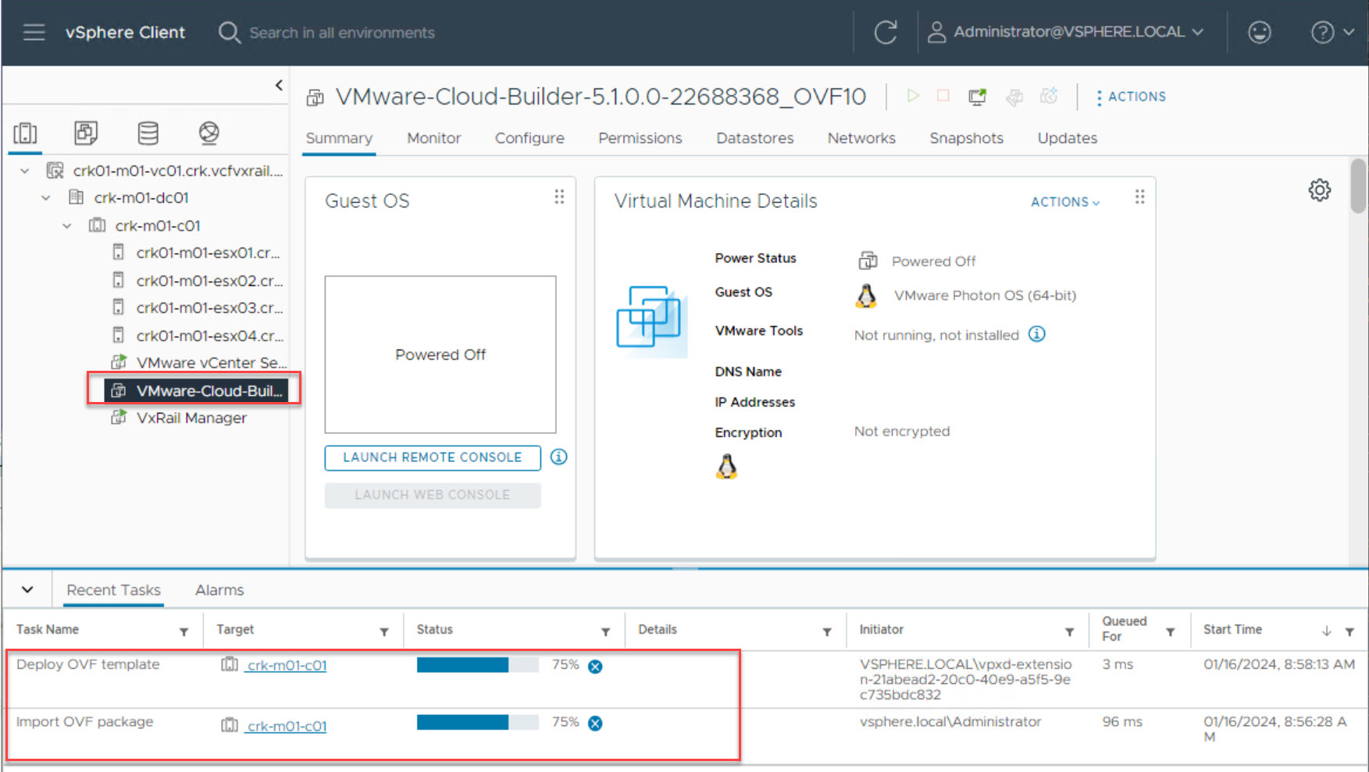This screenshot has height=772, width=1369.
Task: Collapse the crk-m01-c01 cluster tree node
Action: pos(67,226)
